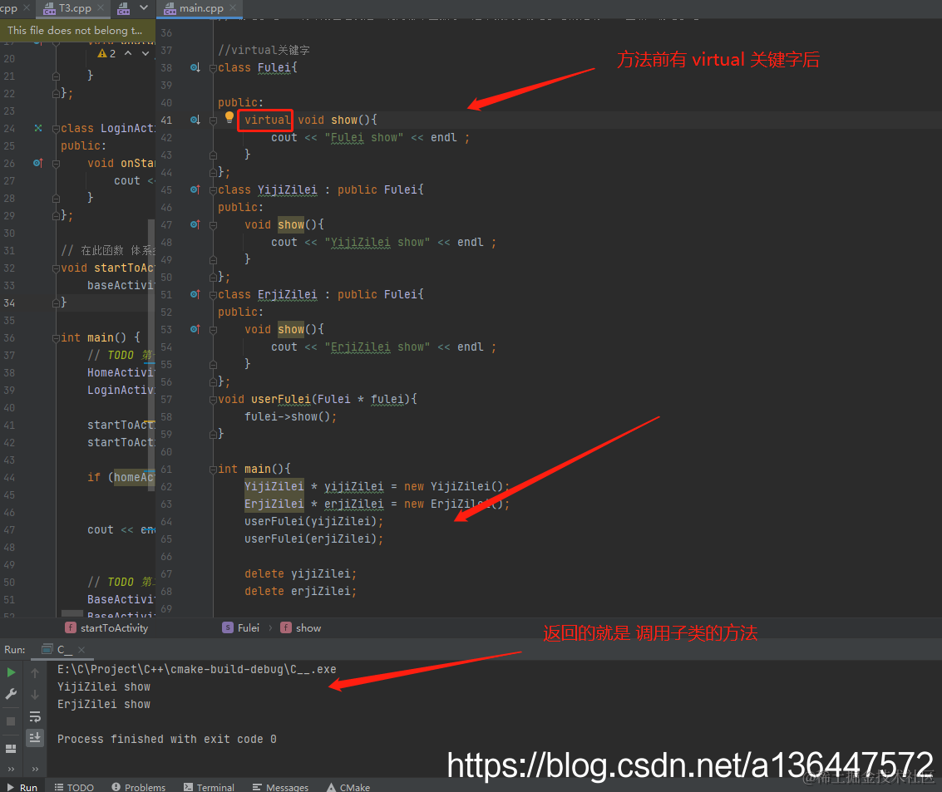Toggle scroll to end in Run console
The width and height of the screenshot is (942, 792).
(x=35, y=737)
